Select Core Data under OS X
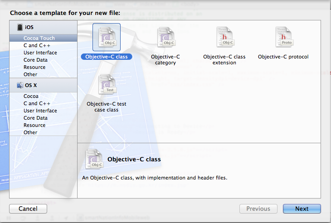Screen dimensions: 331x223 (x=43, y=118)
